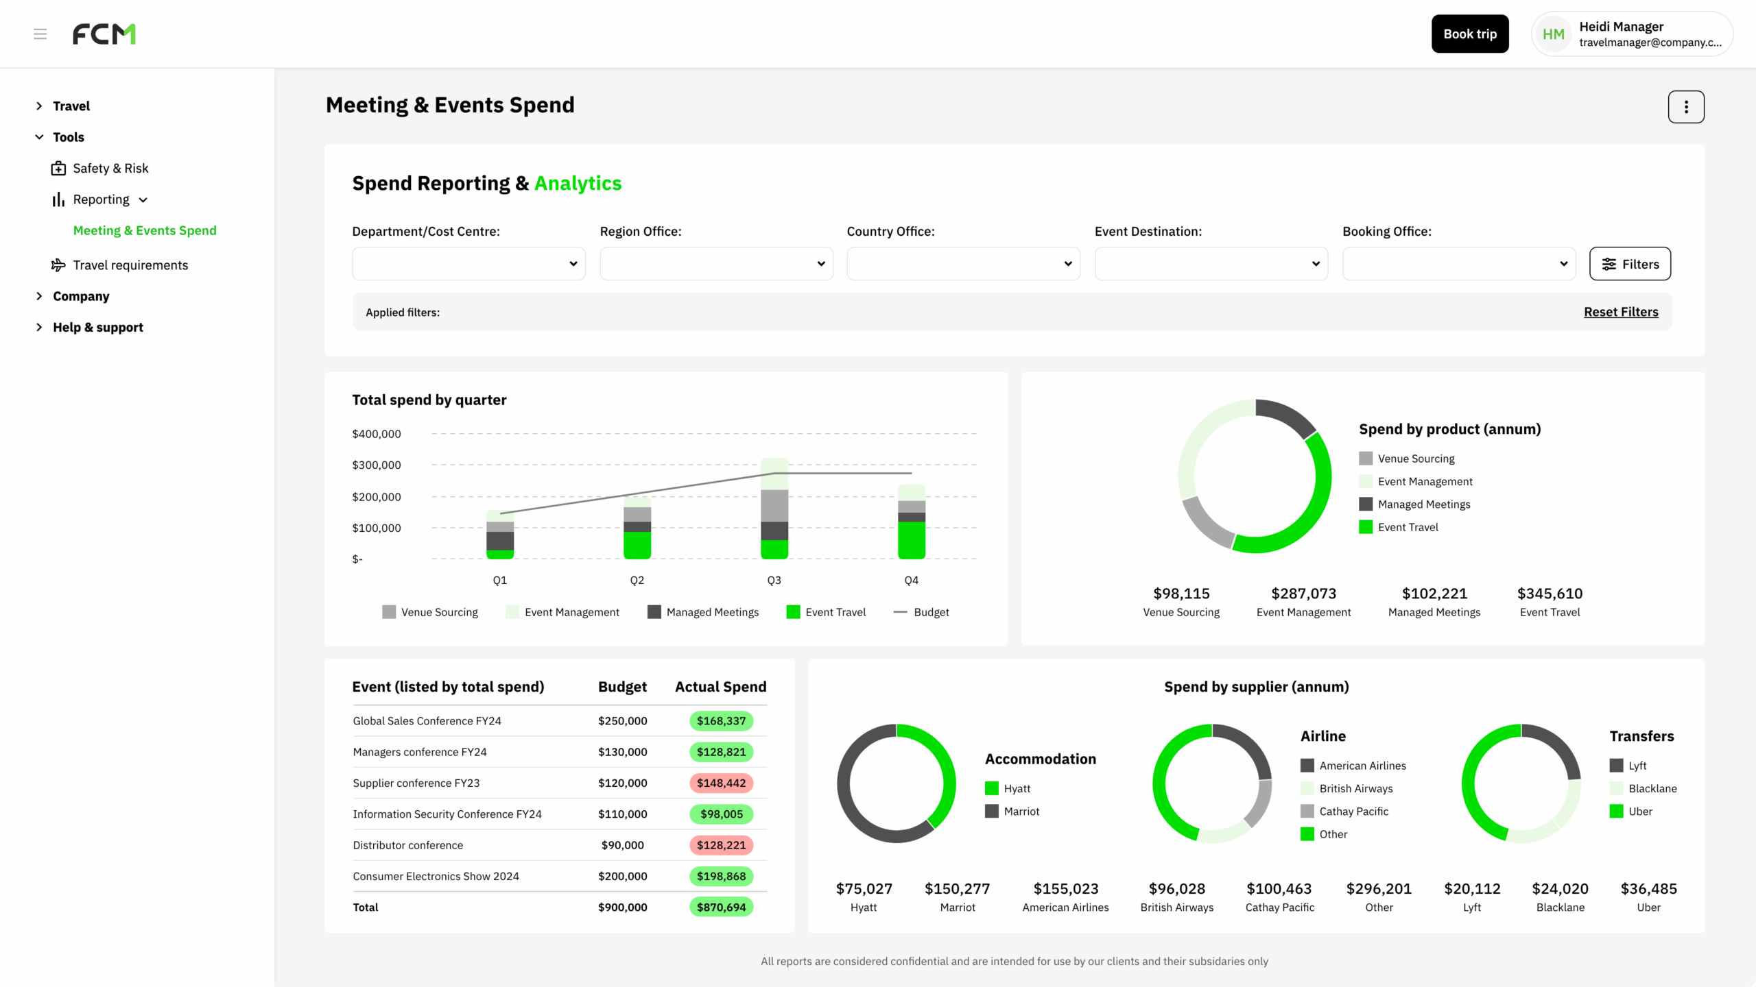Image resolution: width=1756 pixels, height=987 pixels.
Task: Click the Budget column header
Action: pyautogui.click(x=622, y=687)
